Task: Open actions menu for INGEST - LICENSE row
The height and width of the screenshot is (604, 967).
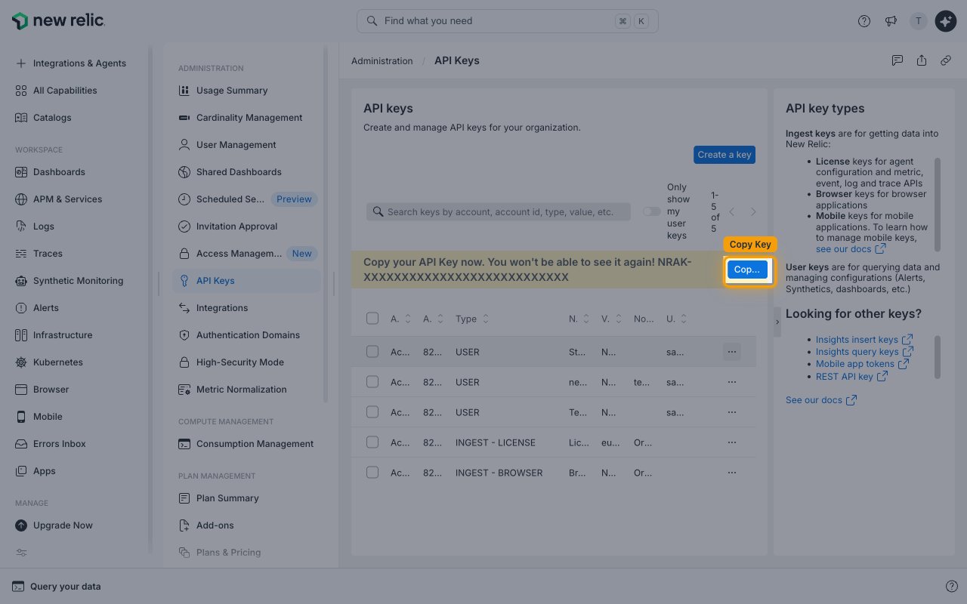Action: [x=731, y=442]
